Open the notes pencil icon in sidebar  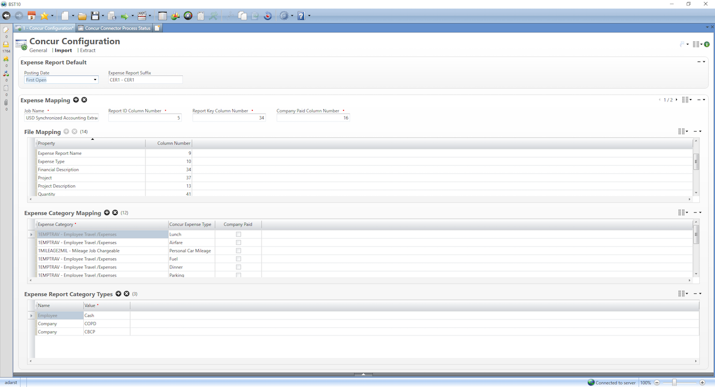(6, 30)
